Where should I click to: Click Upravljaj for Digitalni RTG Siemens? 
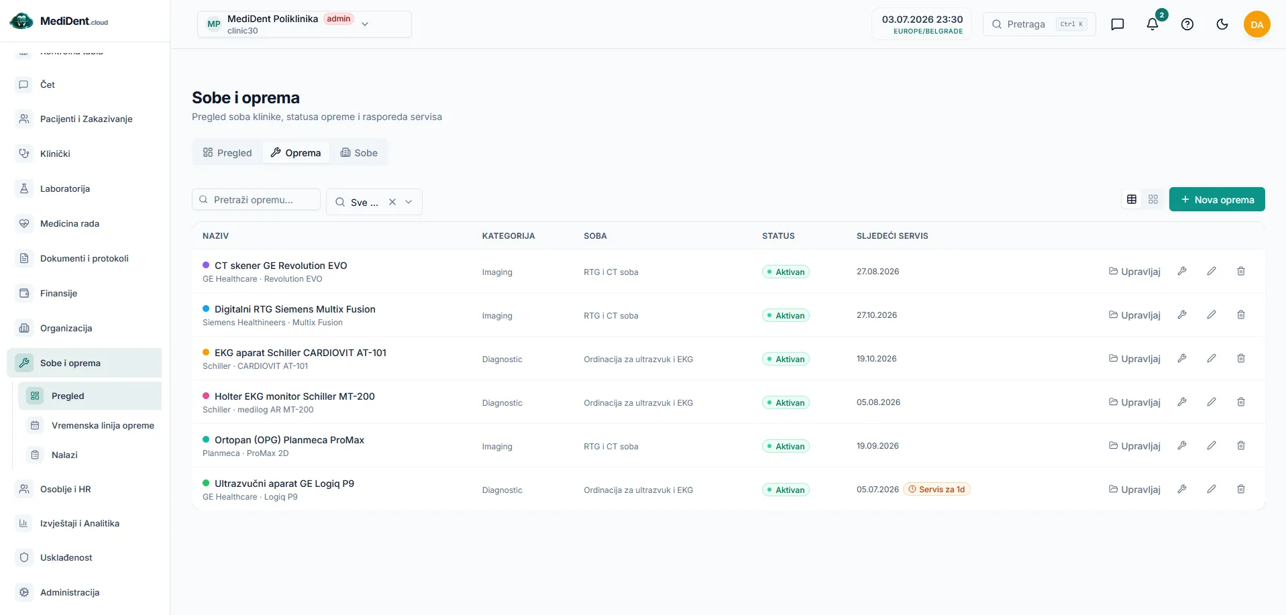tap(1134, 315)
